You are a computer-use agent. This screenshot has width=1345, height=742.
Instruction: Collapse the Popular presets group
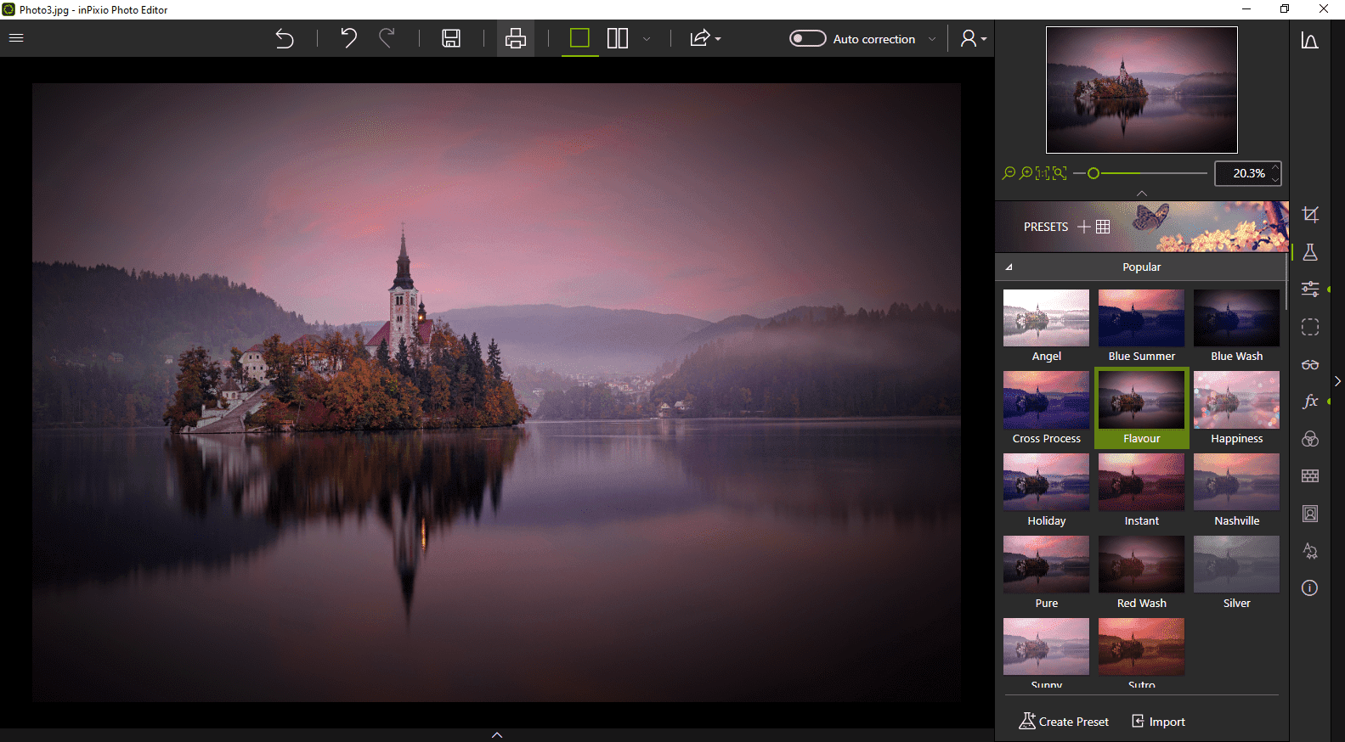[x=1009, y=267]
